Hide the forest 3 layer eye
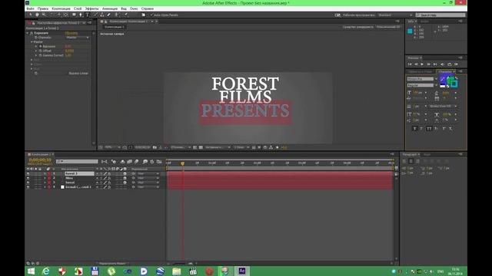This screenshot has width=492, height=276. point(28,173)
